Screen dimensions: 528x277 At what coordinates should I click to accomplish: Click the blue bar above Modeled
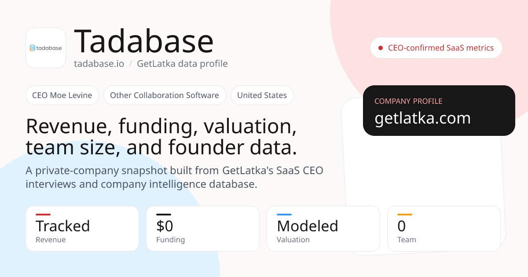click(x=284, y=215)
